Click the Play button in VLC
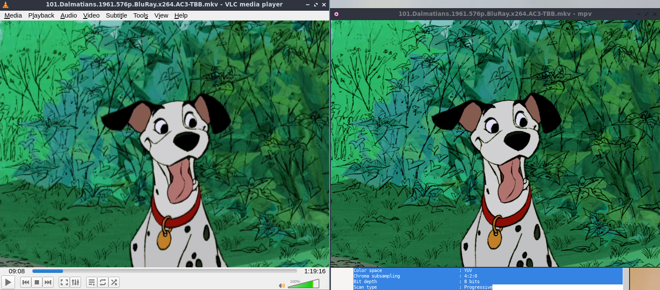The width and height of the screenshot is (660, 290). tap(8, 282)
